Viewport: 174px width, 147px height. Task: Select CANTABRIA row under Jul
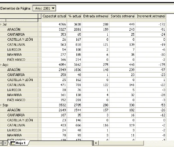(19, 35)
